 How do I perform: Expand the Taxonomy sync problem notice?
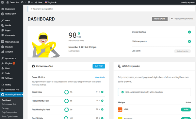click(42, 9)
